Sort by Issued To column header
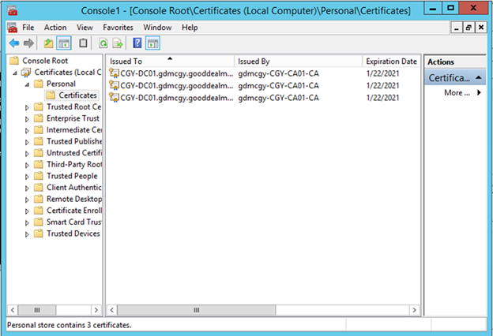 pos(170,61)
